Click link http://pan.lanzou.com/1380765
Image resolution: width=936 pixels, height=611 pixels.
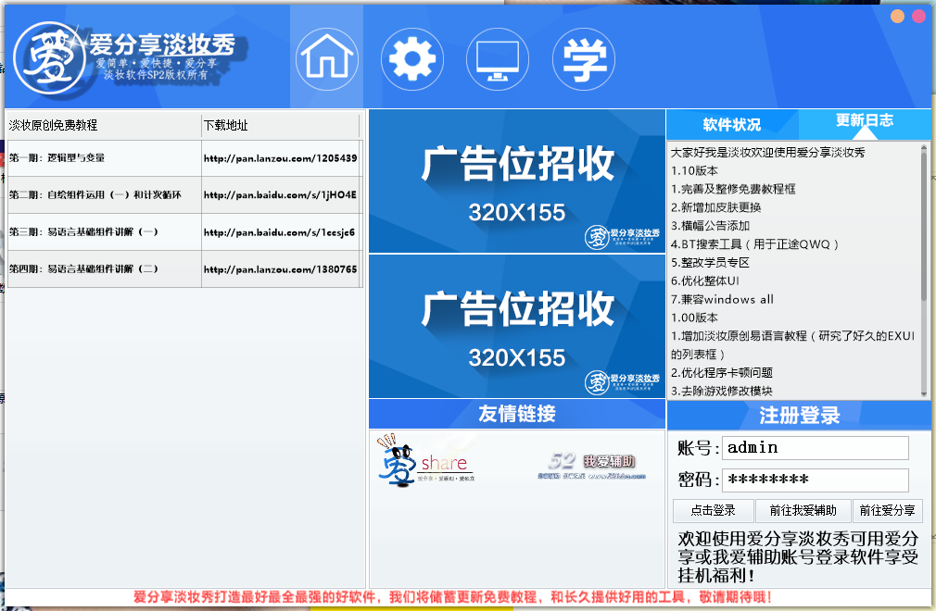tap(281, 268)
